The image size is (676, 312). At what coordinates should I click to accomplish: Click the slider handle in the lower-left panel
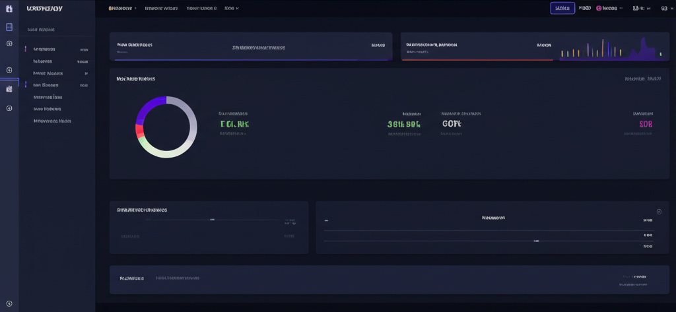point(212,220)
